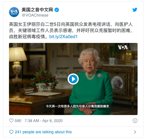Play the embedded video

[x=73, y=79]
